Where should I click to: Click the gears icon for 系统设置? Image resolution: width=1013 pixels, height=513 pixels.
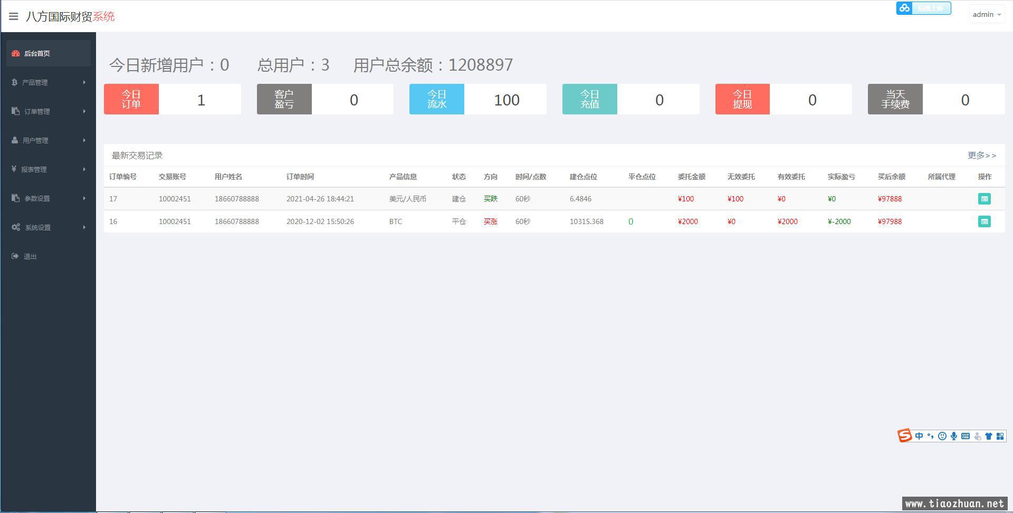[x=16, y=227]
